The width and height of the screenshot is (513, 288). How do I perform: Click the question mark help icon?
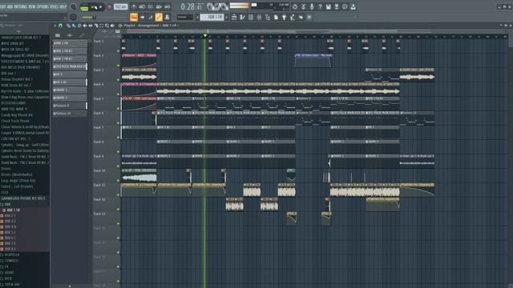point(320,7)
